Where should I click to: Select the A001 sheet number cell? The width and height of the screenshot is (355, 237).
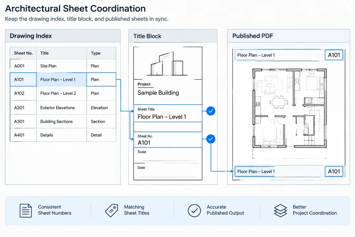[x=23, y=66]
